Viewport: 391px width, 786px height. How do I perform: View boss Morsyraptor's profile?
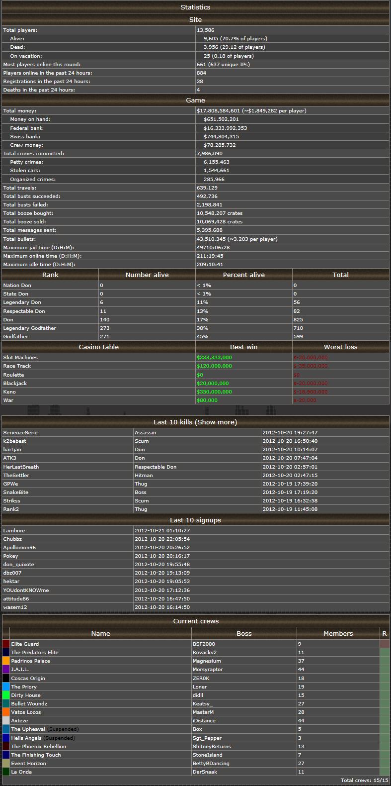209,669
